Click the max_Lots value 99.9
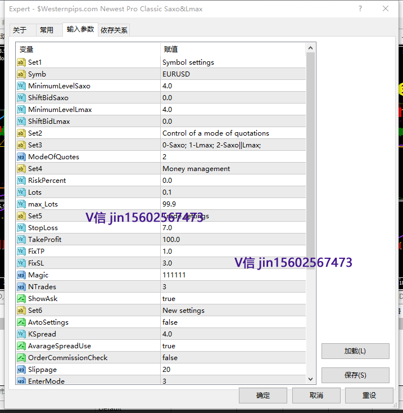Screen dimensions: 403x413 [x=169, y=204]
